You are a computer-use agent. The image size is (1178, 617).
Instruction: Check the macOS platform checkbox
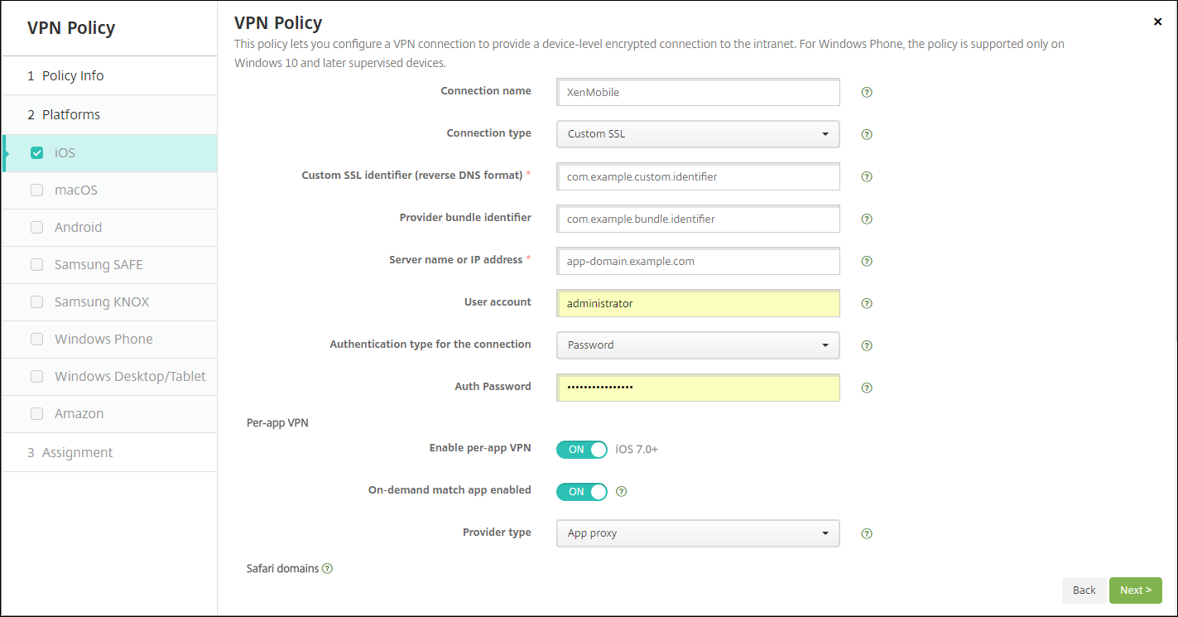36,190
